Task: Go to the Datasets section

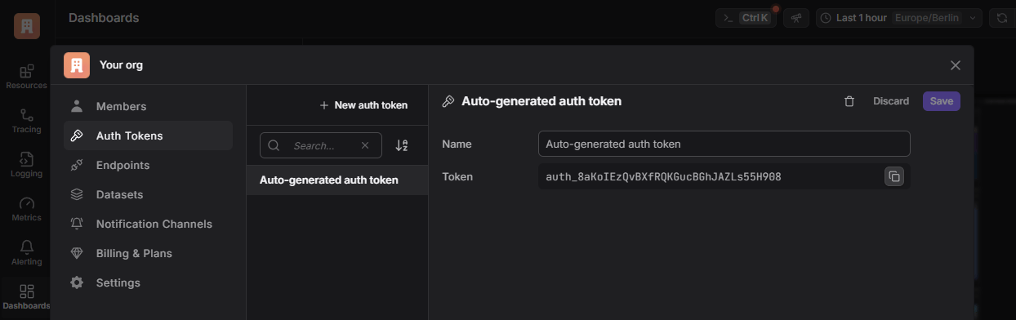Action: click(148, 194)
